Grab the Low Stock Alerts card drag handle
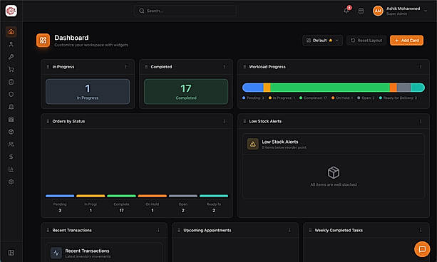This screenshot has width=437, height=262. tap(245, 121)
